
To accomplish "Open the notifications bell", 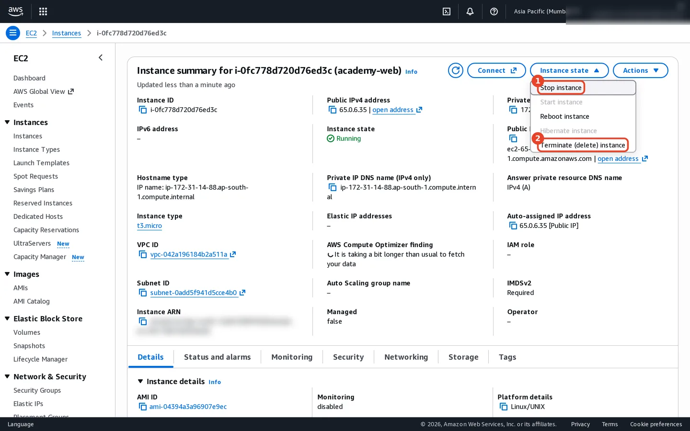I will click(470, 11).
